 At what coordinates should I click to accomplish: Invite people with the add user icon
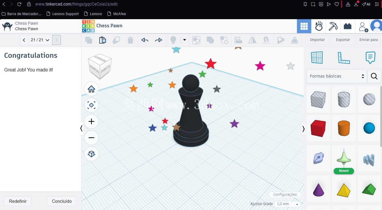click(363, 27)
